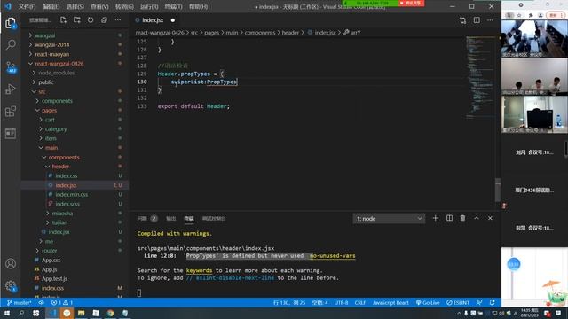Expand the react-maoyan folder
568x319 pixels.
click(51, 54)
